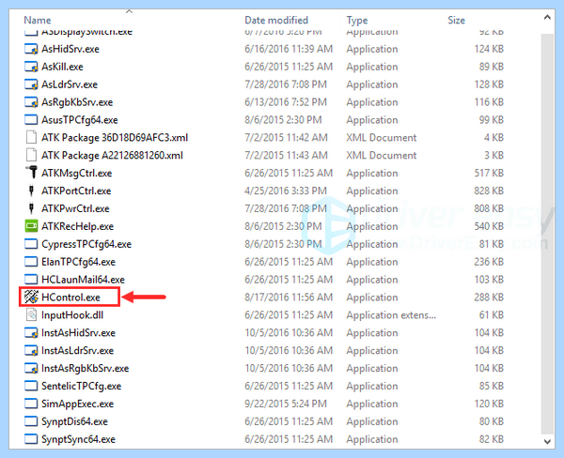Click the date 8/17/2016 11:56 AM
The image size is (564, 458).
(289, 298)
